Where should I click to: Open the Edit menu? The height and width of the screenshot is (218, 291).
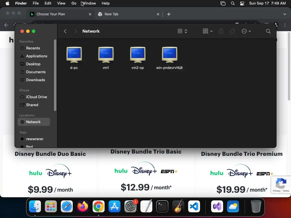[48, 3]
